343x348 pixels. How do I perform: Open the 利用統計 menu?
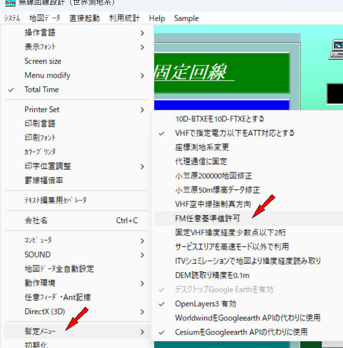coord(124,18)
